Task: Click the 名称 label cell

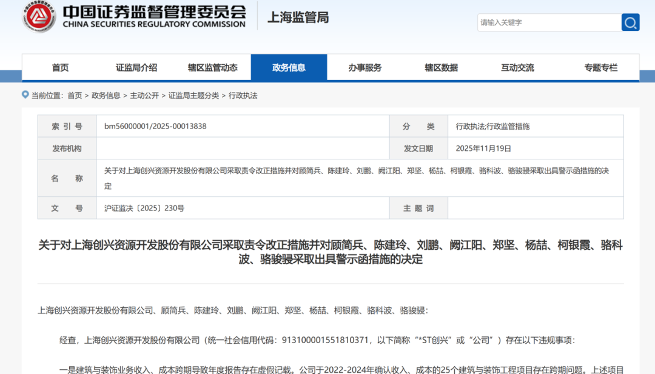Action: pos(67,178)
